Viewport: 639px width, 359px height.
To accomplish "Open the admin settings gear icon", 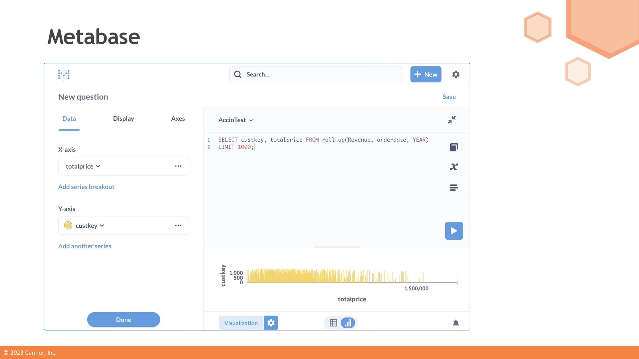I will pos(456,74).
